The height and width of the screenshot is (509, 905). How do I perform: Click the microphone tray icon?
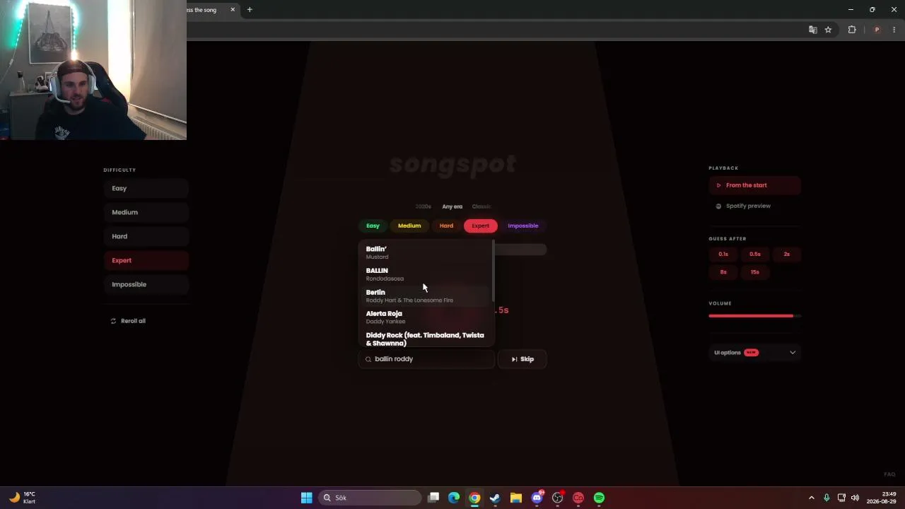(x=827, y=498)
